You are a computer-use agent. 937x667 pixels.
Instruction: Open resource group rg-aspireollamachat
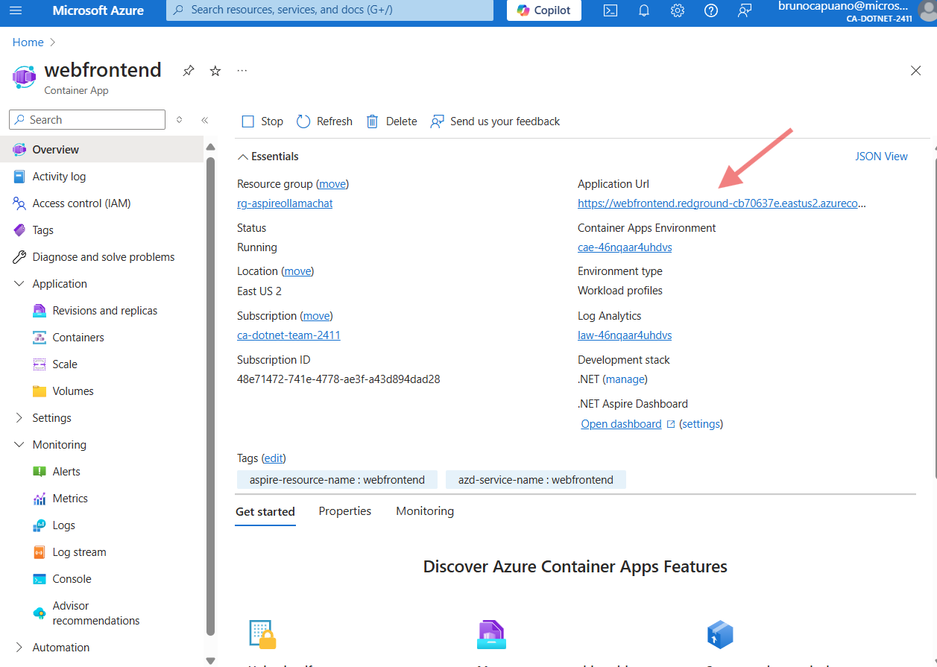(x=285, y=203)
